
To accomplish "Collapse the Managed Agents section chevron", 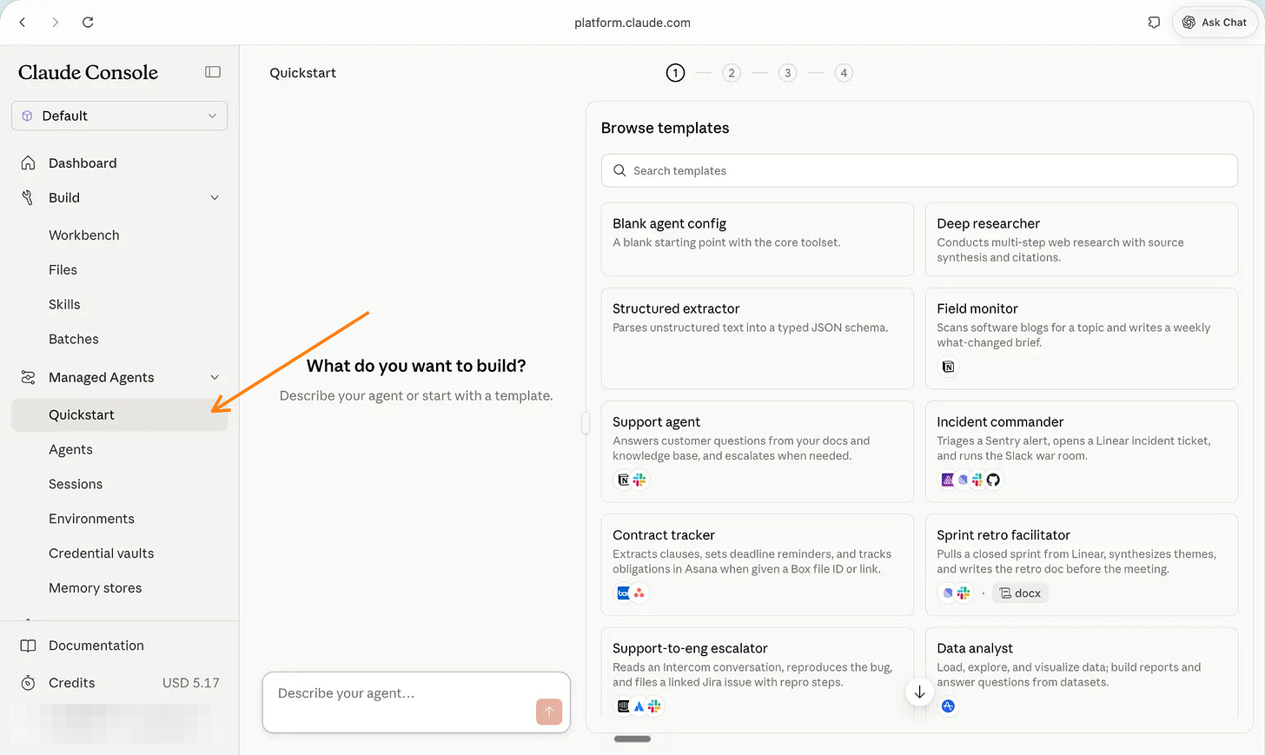I will point(215,377).
